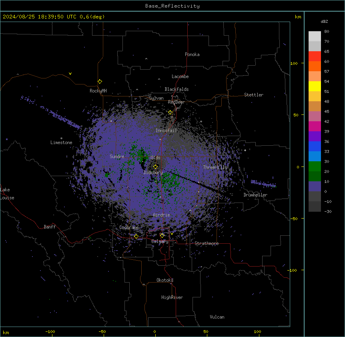Click the yellow V marker east of Calgary
345x337 pixels.
pyautogui.click(x=172, y=234)
